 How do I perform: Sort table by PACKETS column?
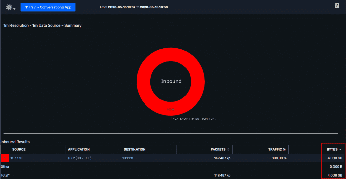(x=218, y=149)
